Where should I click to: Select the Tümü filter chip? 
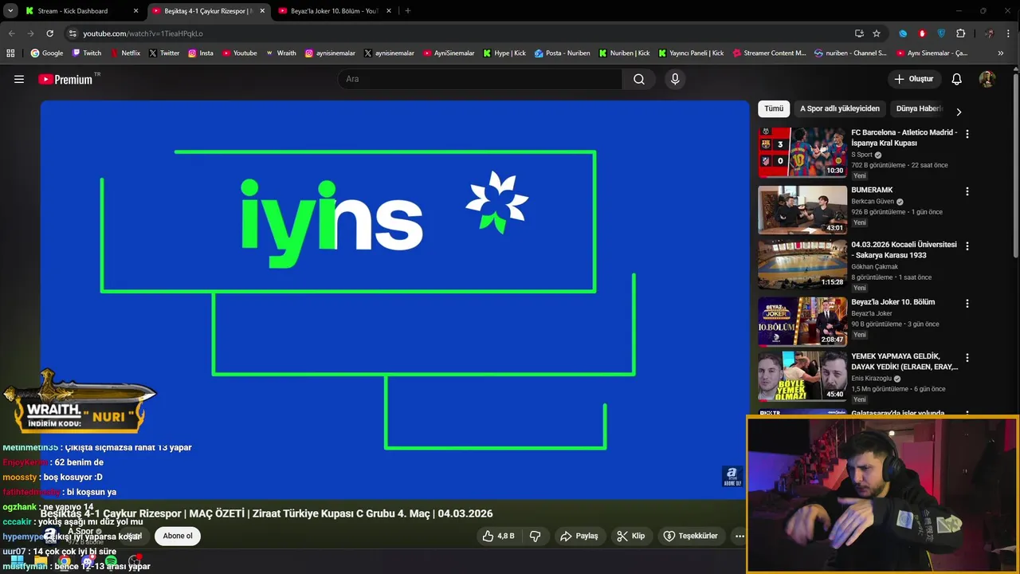[x=774, y=108]
